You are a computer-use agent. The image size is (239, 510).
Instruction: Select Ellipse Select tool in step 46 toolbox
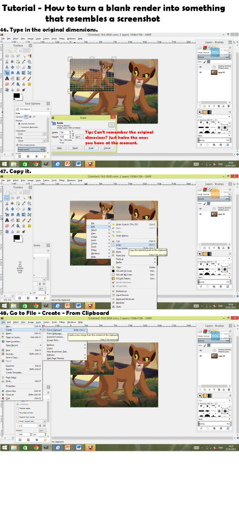[13, 56]
